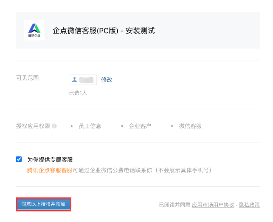Click the 员工信息 permission item
The height and width of the screenshot is (222, 273).
(90, 126)
